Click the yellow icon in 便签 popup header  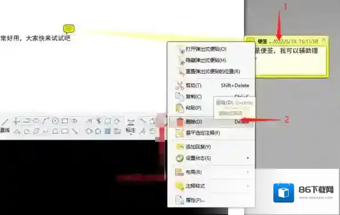click(x=250, y=40)
